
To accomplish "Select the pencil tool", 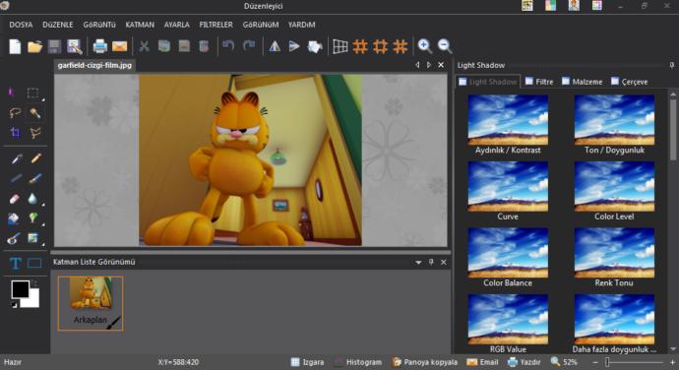I will 35,158.
